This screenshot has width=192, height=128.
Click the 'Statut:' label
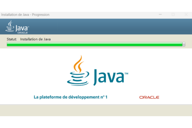click(x=12, y=39)
